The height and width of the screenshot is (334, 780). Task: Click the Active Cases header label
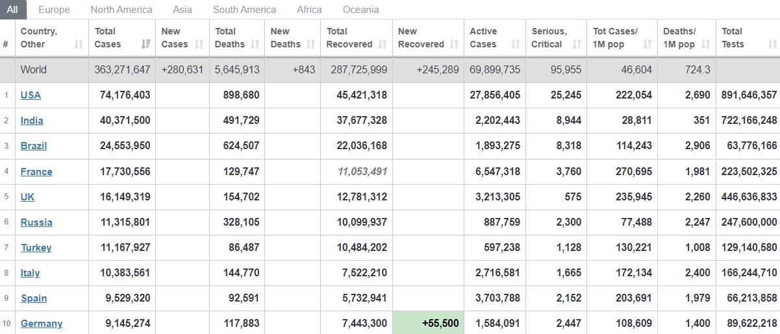[x=483, y=38]
